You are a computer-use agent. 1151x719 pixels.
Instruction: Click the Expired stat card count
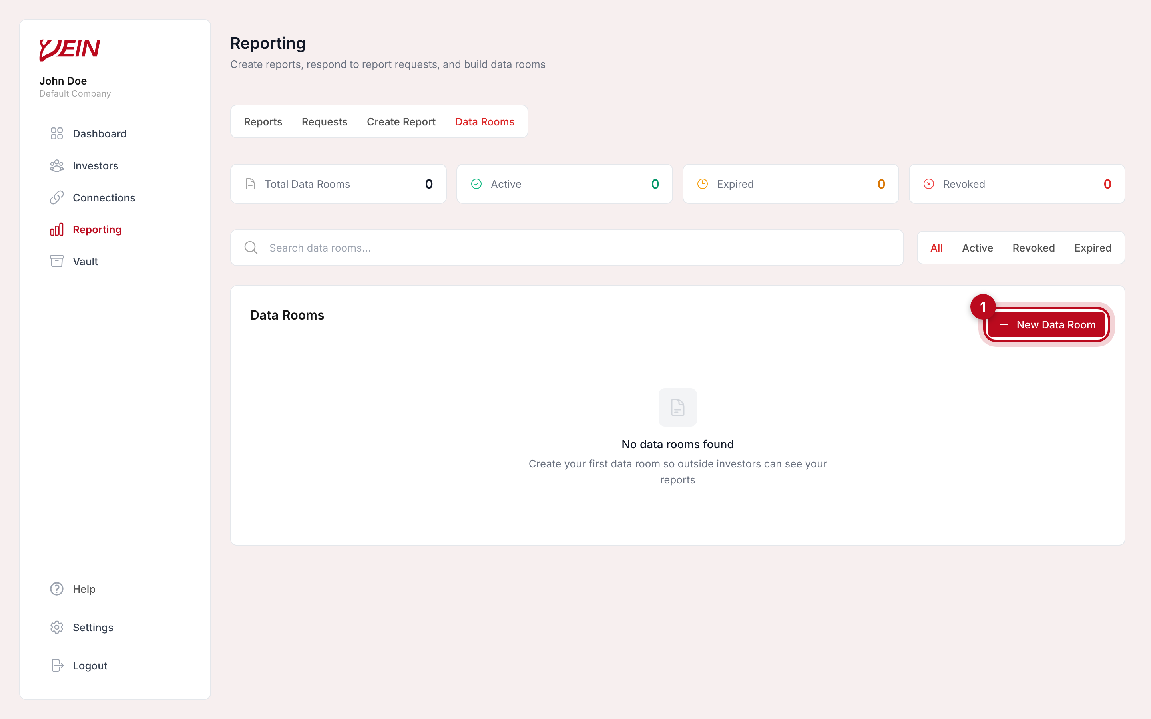881,184
